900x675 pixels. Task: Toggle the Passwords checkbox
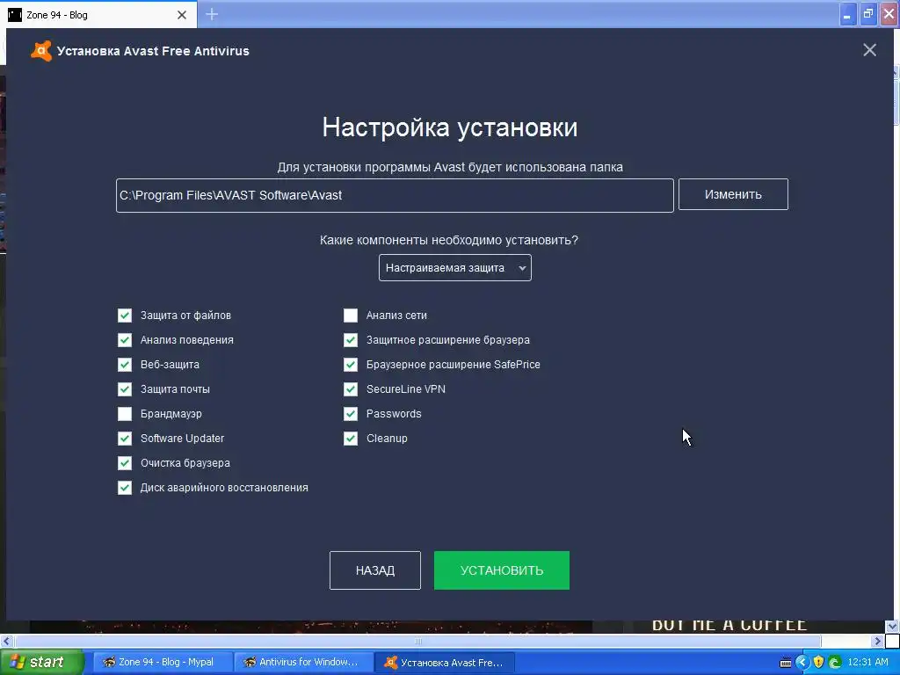click(351, 414)
